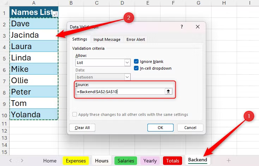Select column A header
This screenshot has width=259, height=166.
34,3
